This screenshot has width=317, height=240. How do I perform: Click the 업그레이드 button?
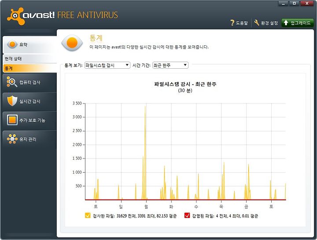pyautogui.click(x=298, y=22)
